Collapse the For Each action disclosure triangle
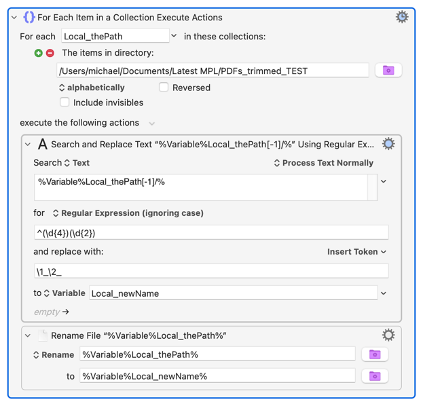The width and height of the screenshot is (423, 408). click(14, 18)
